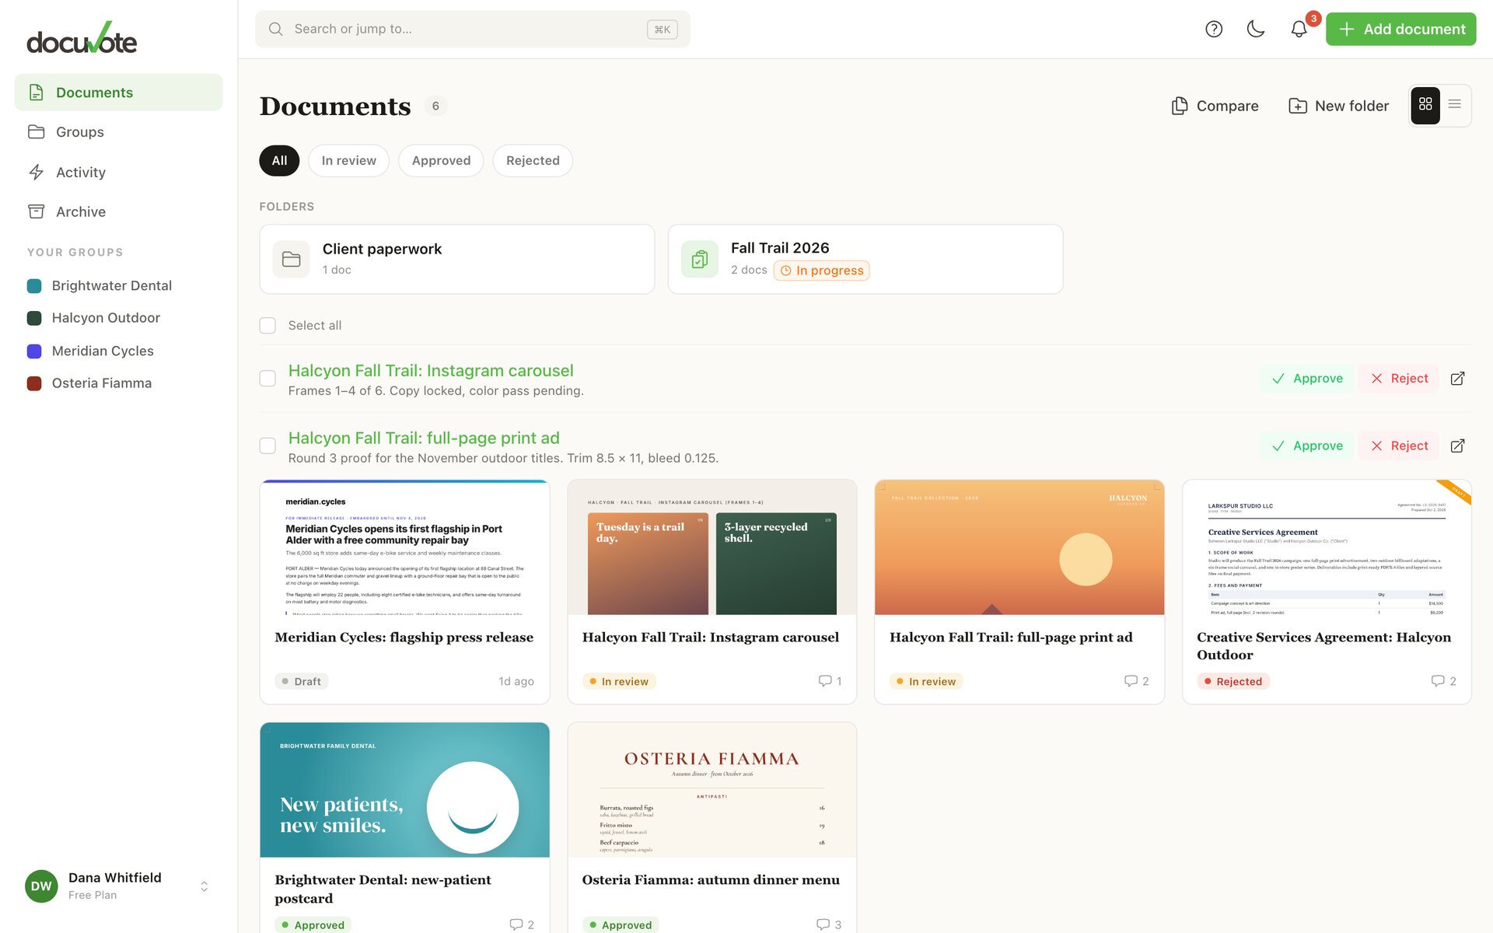Image resolution: width=1493 pixels, height=933 pixels.
Task: Select Brightwater Dental teal group swatch
Action: click(x=34, y=286)
